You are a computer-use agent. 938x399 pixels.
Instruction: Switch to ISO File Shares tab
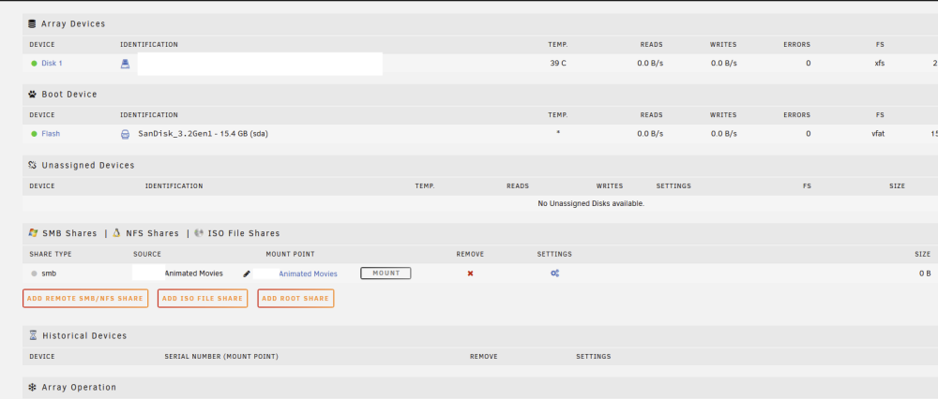click(x=244, y=233)
